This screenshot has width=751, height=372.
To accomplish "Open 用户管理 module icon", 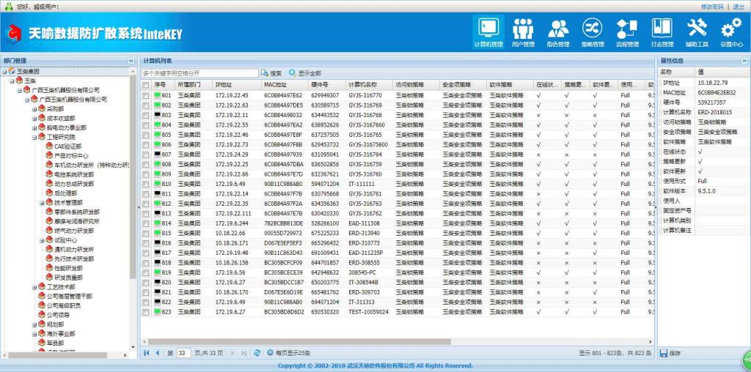I will tap(523, 32).
